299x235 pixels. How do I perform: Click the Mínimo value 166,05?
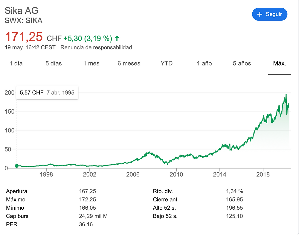[x=88, y=208]
